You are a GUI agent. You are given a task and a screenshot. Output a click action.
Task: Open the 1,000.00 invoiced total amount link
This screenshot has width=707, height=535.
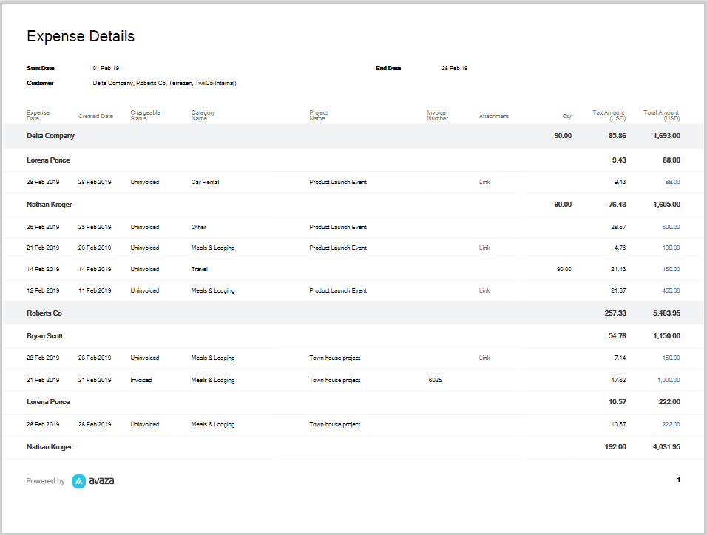[x=669, y=380]
